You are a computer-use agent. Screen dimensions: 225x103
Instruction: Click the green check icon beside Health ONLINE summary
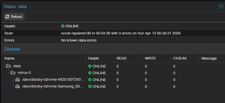(63, 26)
